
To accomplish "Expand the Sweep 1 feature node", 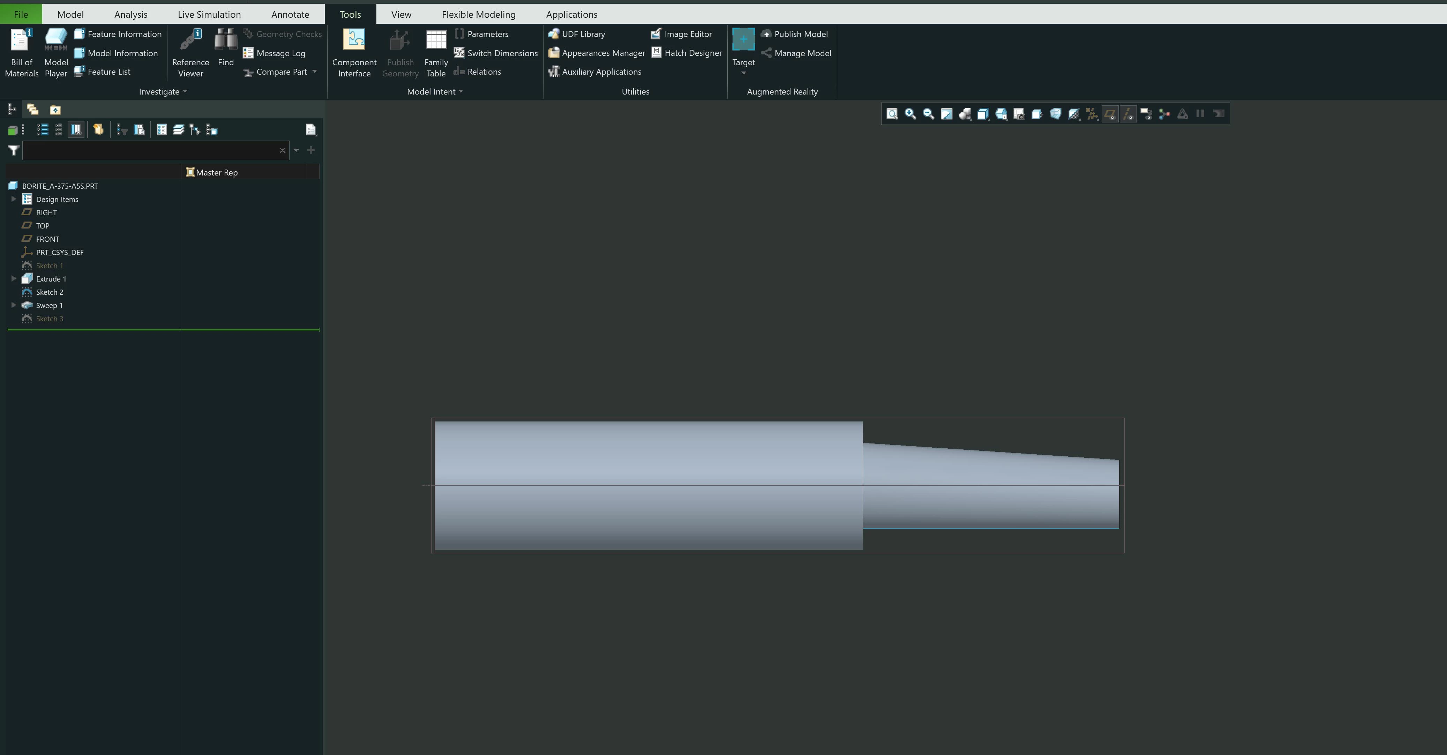I will click(14, 305).
